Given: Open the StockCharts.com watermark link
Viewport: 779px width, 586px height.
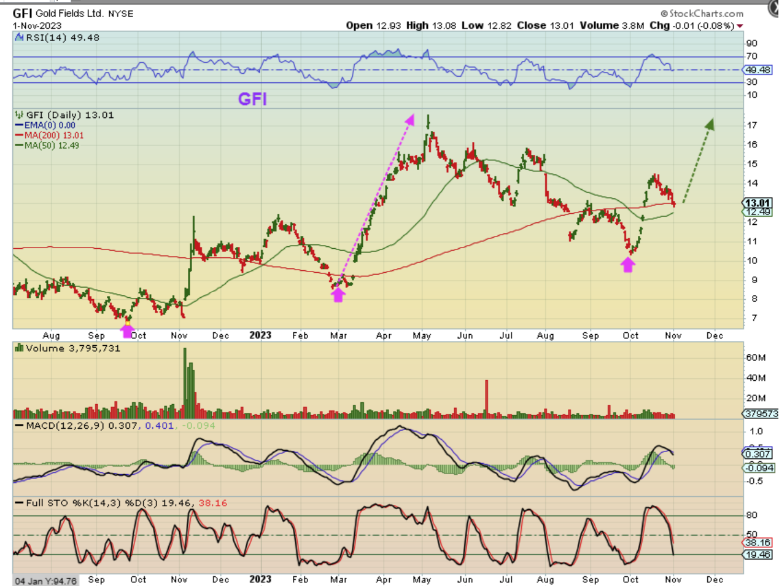Looking at the screenshot, I should (702, 13).
